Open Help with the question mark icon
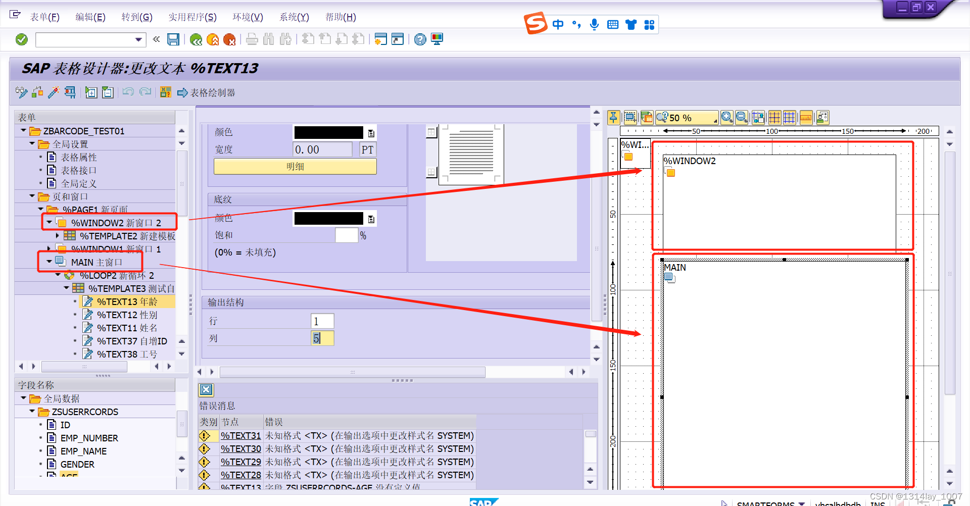Viewport: 970px width, 506px height. (x=420, y=39)
